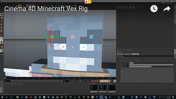Click the Share arrow icon
The height and width of the screenshot is (99, 176).
(x=167, y=9)
